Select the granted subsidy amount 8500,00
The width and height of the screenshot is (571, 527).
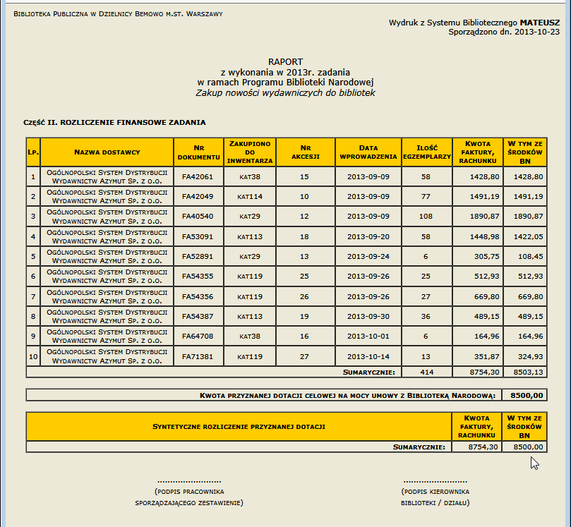524,396
